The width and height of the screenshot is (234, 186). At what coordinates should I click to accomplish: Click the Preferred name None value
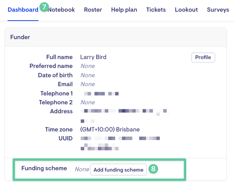point(88,66)
